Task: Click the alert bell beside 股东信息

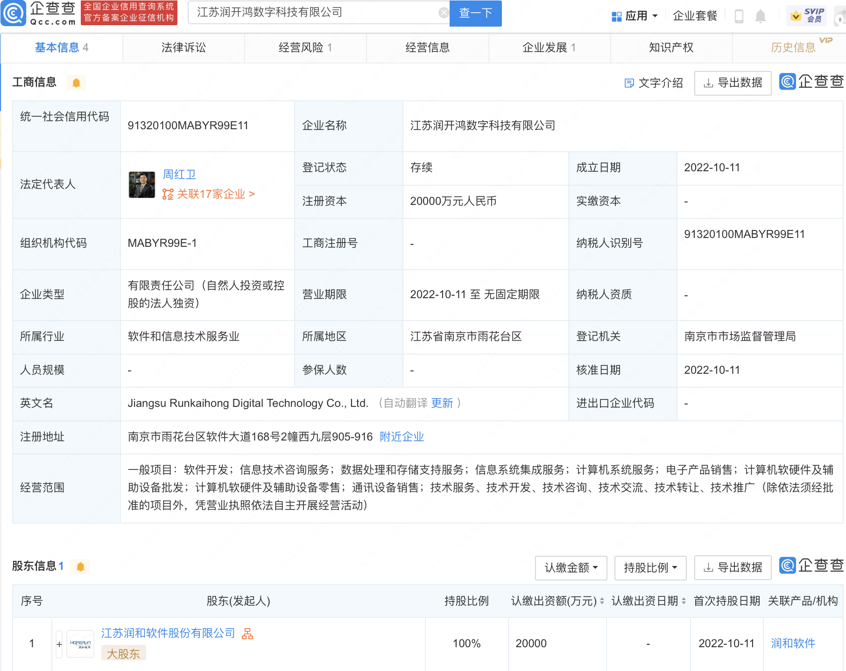Action: click(x=80, y=567)
